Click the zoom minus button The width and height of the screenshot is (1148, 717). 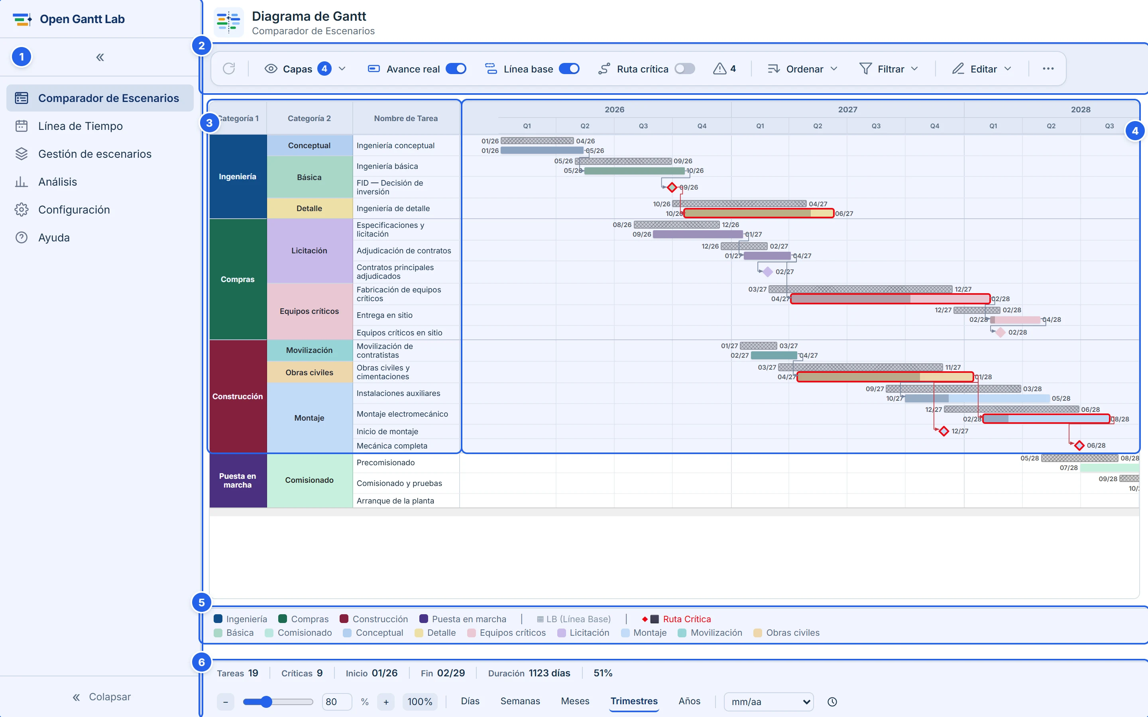pyautogui.click(x=226, y=702)
